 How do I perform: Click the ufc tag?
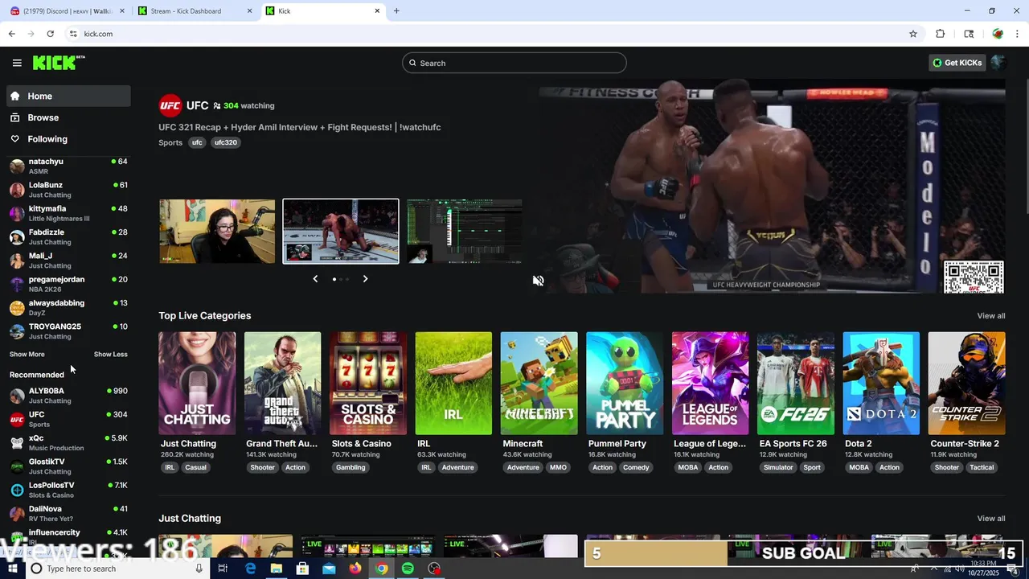tap(197, 142)
